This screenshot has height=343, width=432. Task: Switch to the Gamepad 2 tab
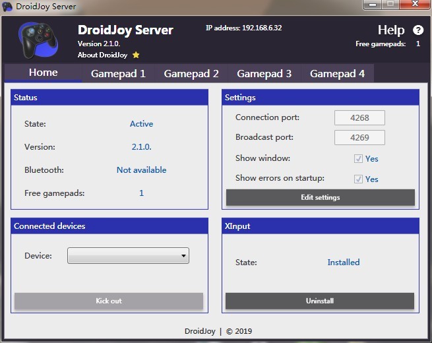[191, 73]
